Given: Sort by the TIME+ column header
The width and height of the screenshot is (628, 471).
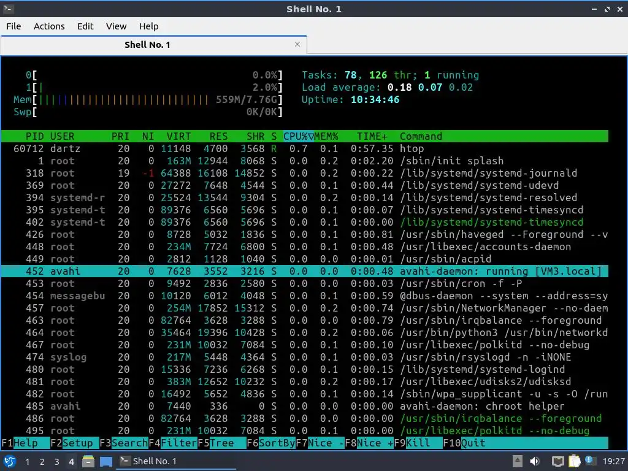Looking at the screenshot, I should [x=372, y=136].
